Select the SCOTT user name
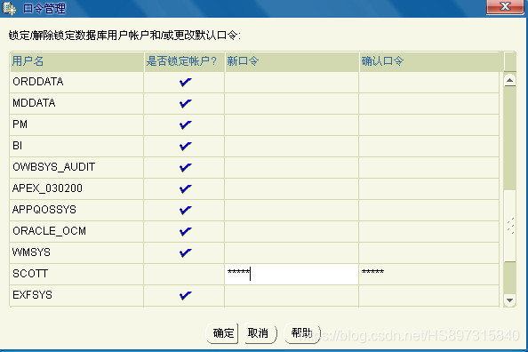528x352 pixels. tap(30, 274)
